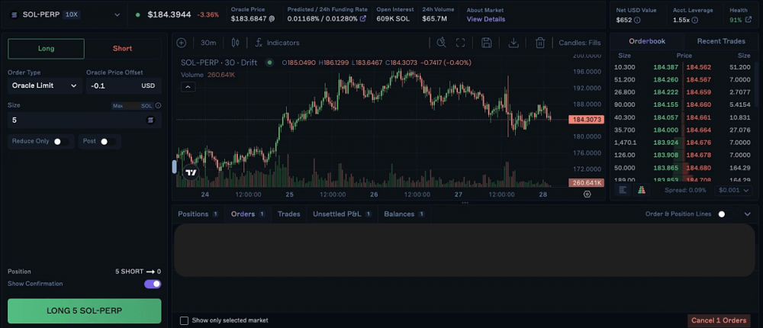Open info icon next to Acct. Leverage
Viewport: 763px width, 328px height.
(695, 20)
